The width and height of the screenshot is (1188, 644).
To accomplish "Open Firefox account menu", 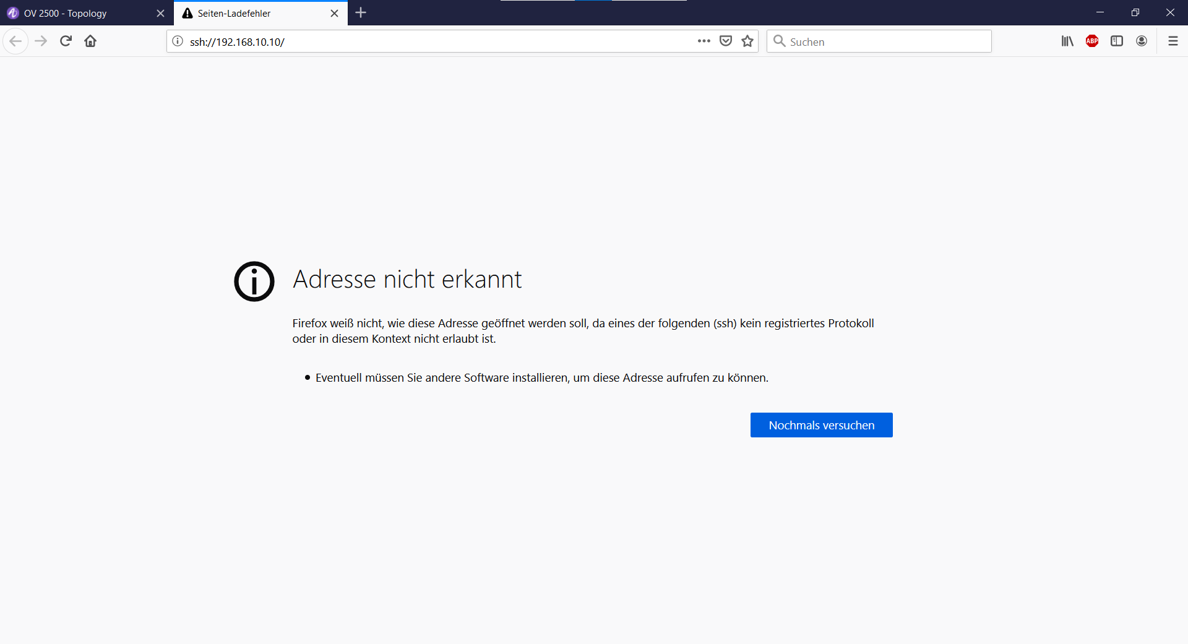I will [1142, 41].
